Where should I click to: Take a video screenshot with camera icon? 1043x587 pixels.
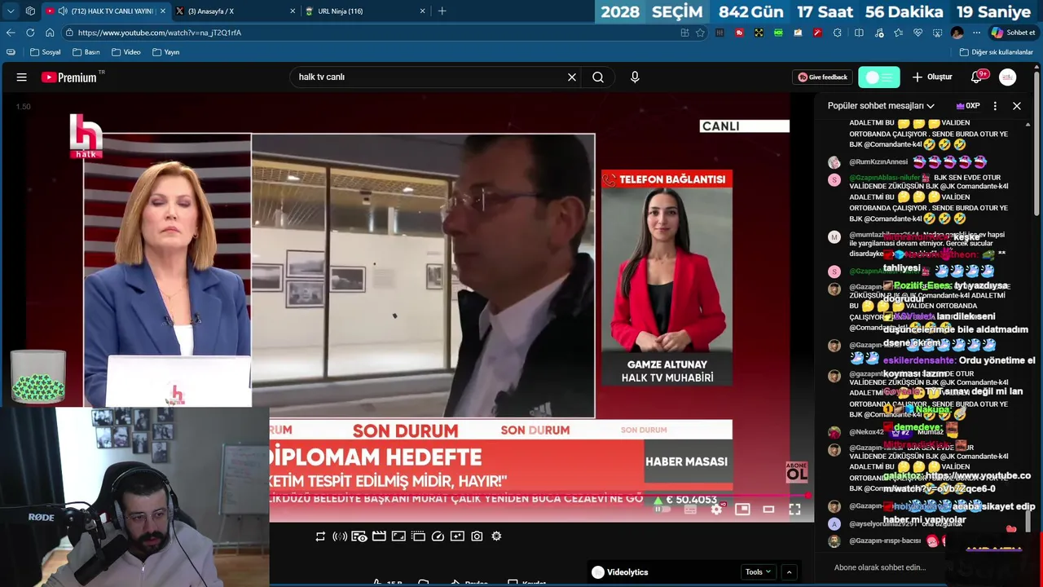pyautogui.click(x=477, y=536)
